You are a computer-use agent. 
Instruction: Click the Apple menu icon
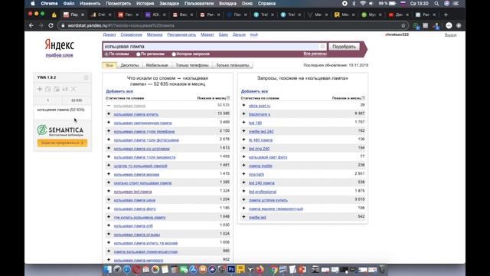pos(33,3)
